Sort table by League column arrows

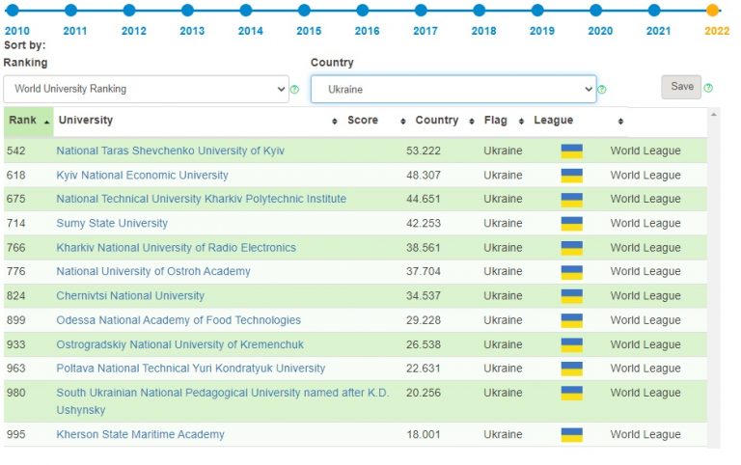pos(620,122)
